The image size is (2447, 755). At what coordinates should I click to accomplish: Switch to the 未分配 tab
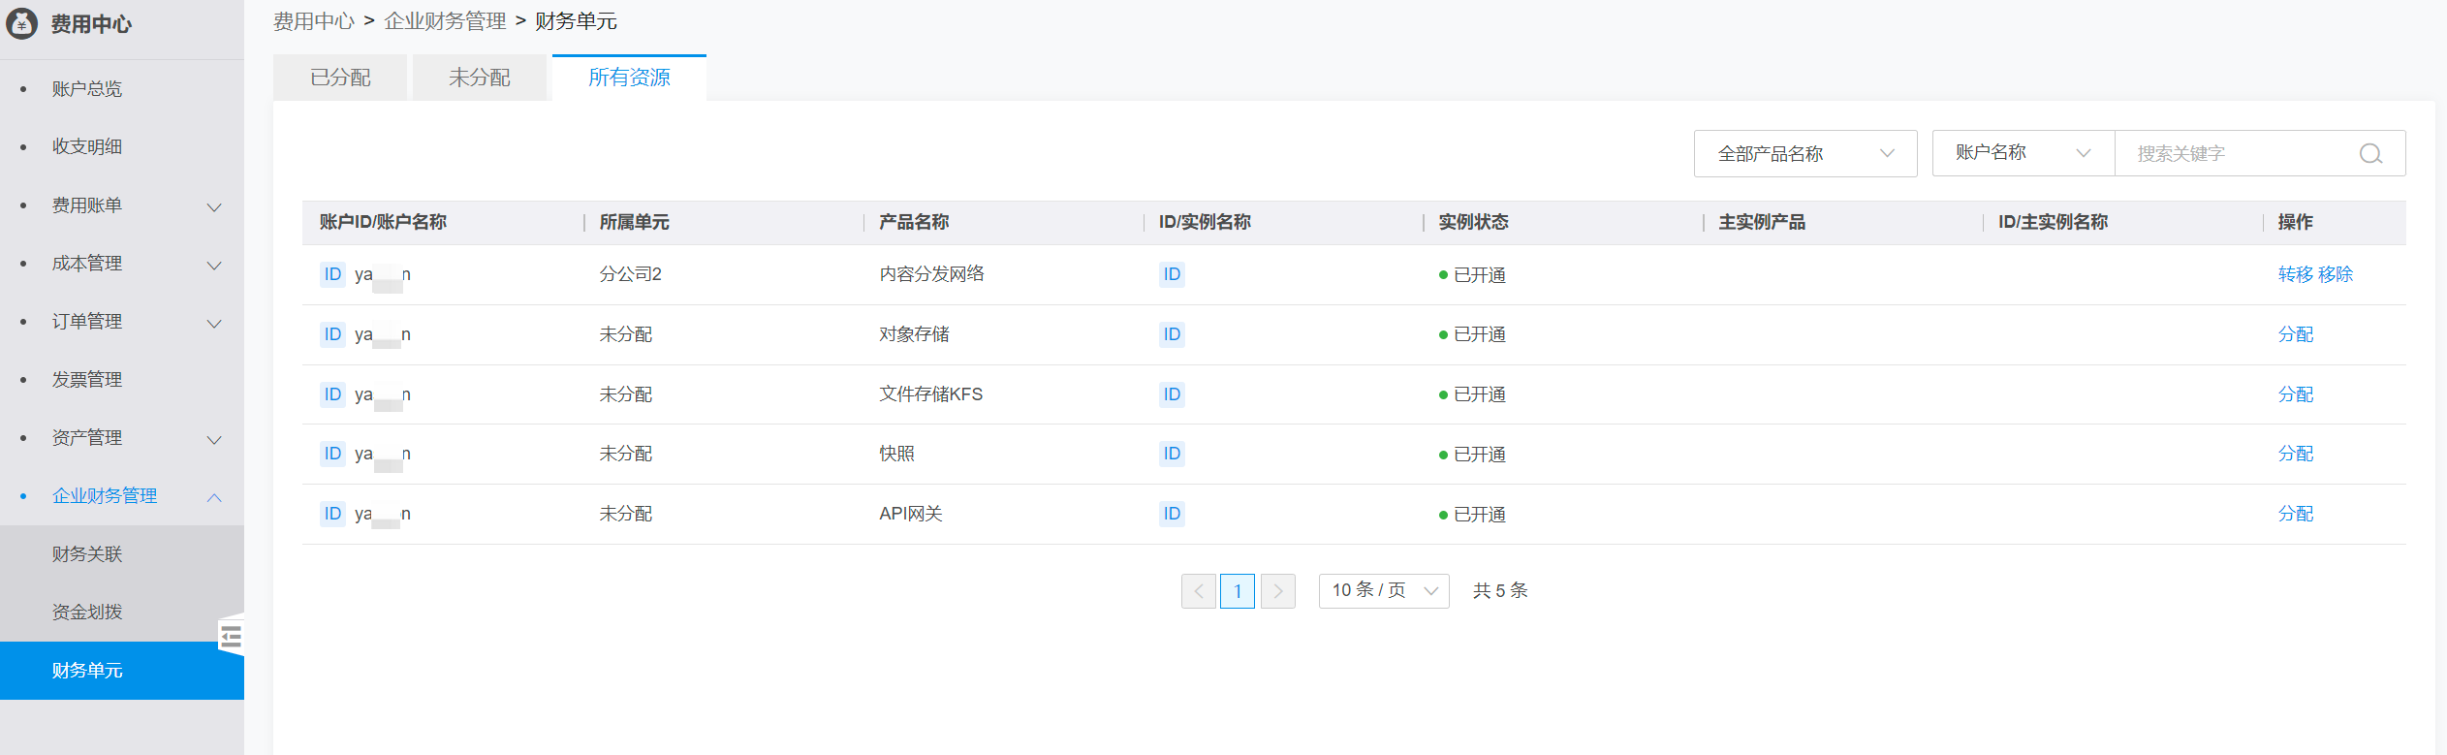tap(480, 78)
